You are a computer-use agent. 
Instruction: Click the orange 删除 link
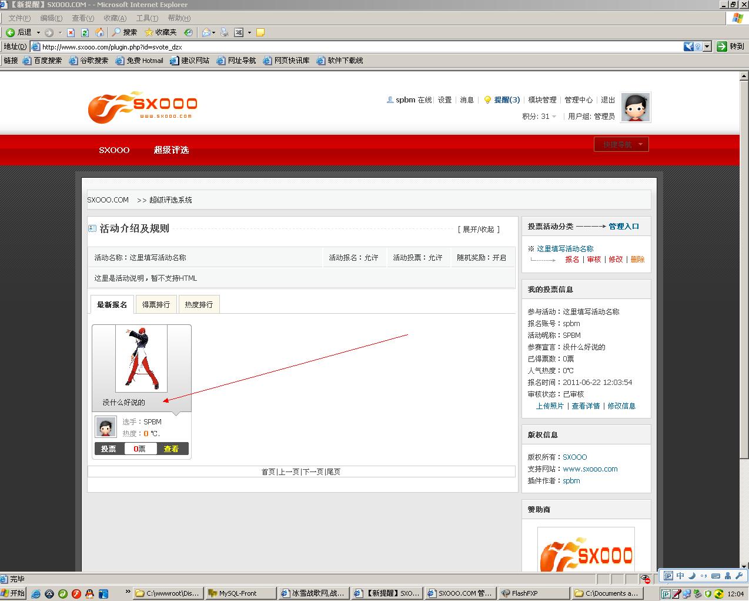click(637, 260)
